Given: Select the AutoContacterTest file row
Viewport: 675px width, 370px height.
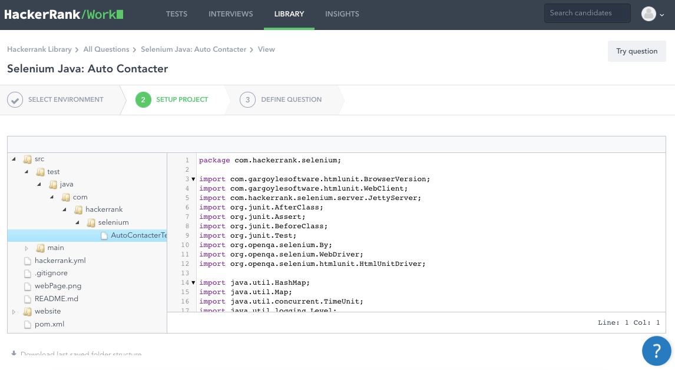Looking at the screenshot, I should (87, 235).
